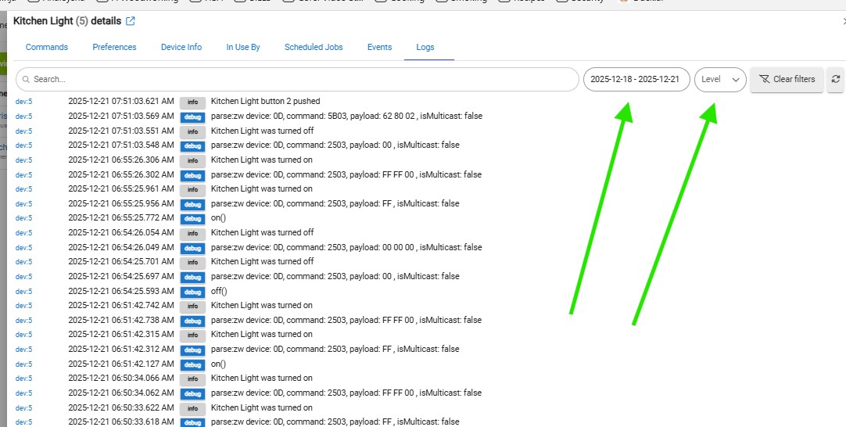Image resolution: width=846 pixels, height=427 pixels.
Task: Click debug badge on 06:55:25.772 AM on() row
Action: point(192,219)
